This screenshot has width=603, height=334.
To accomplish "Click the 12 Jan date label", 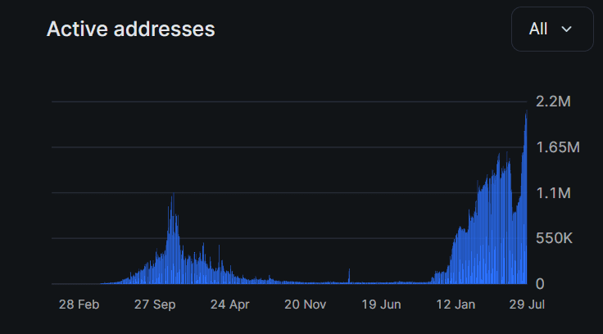I will [x=456, y=305].
